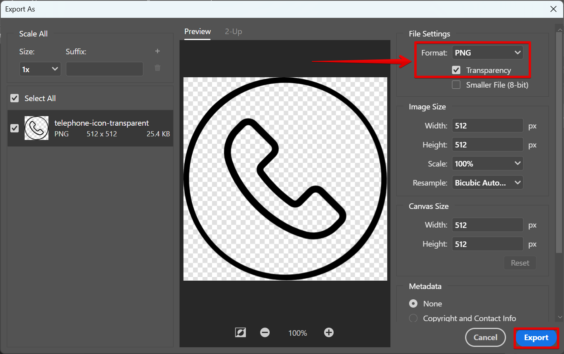The image size is (564, 354).
Task: Click the trash icon beside Suffix field
Action: pos(157,68)
